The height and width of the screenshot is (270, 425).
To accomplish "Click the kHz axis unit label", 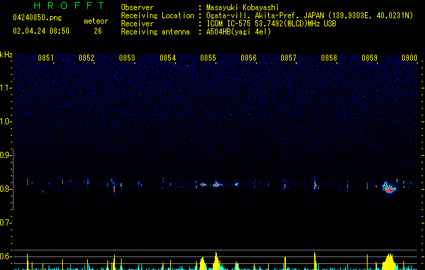I will pyautogui.click(x=6, y=55).
